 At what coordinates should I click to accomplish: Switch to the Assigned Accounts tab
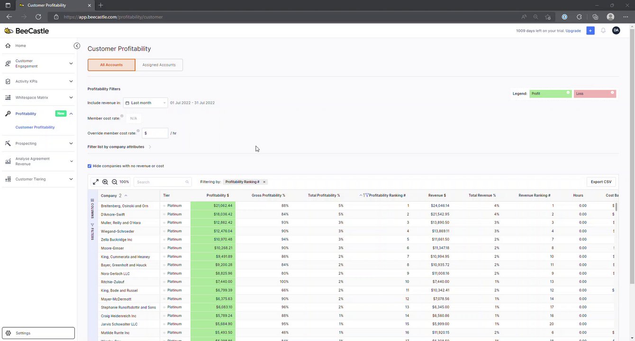pos(159,65)
